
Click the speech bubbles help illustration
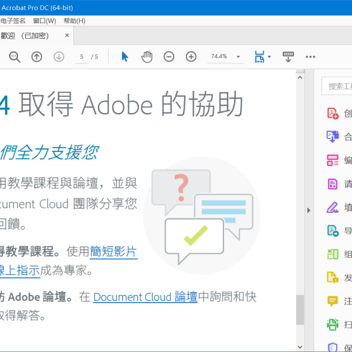[x=202, y=215]
